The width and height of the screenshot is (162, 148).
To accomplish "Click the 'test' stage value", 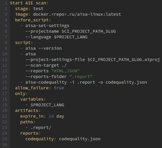I will (38, 9).
